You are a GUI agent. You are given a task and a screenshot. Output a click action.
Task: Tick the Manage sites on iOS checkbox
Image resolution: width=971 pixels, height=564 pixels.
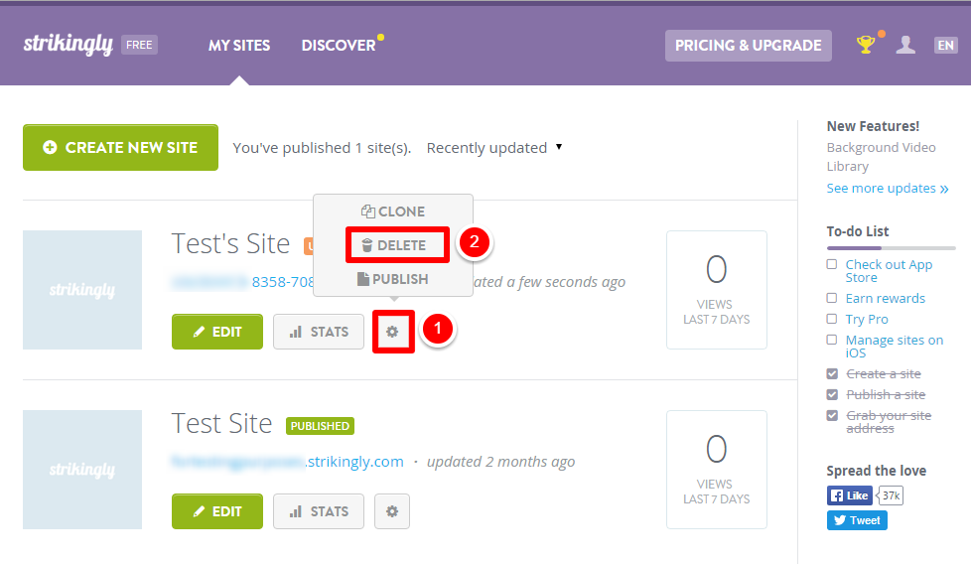pos(832,340)
